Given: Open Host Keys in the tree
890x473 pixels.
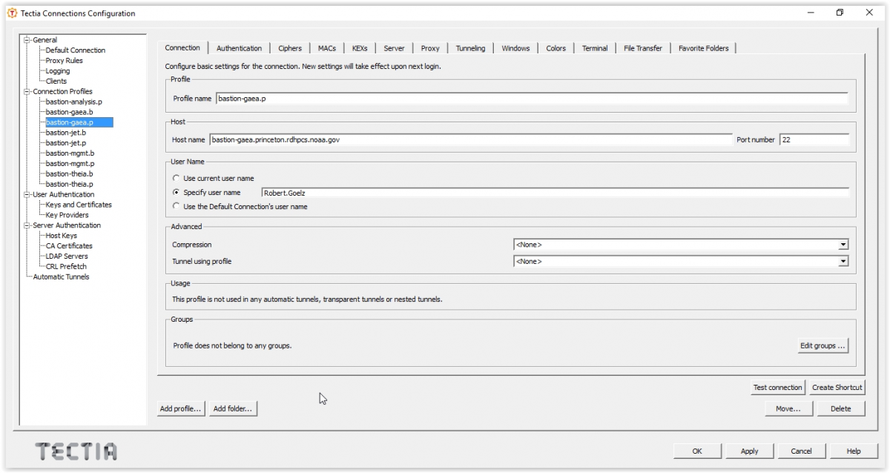Looking at the screenshot, I should [x=62, y=236].
